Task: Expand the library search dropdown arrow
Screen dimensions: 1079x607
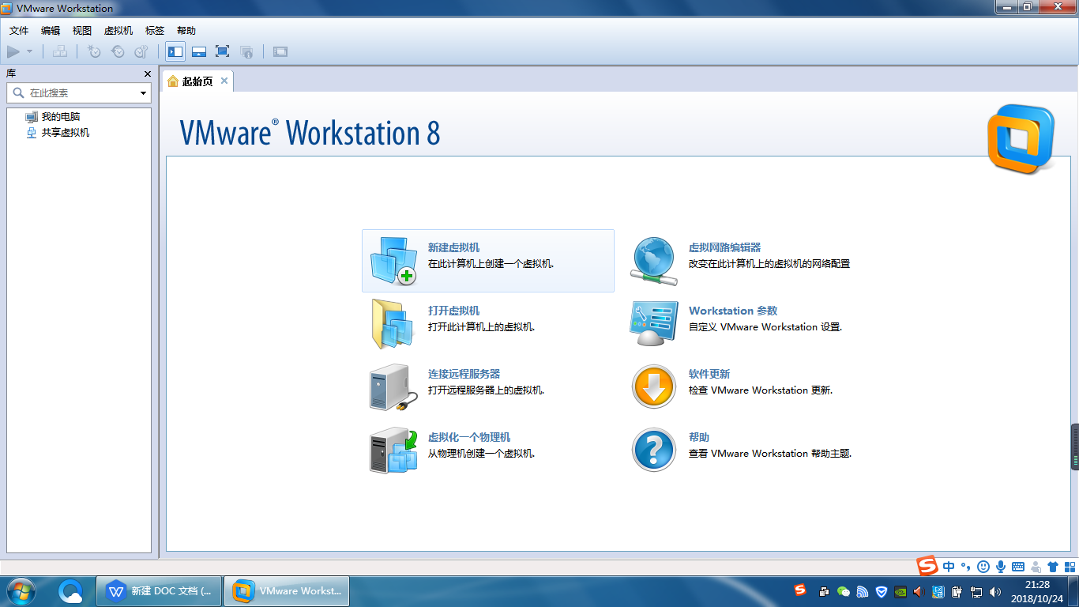Action: [x=144, y=93]
